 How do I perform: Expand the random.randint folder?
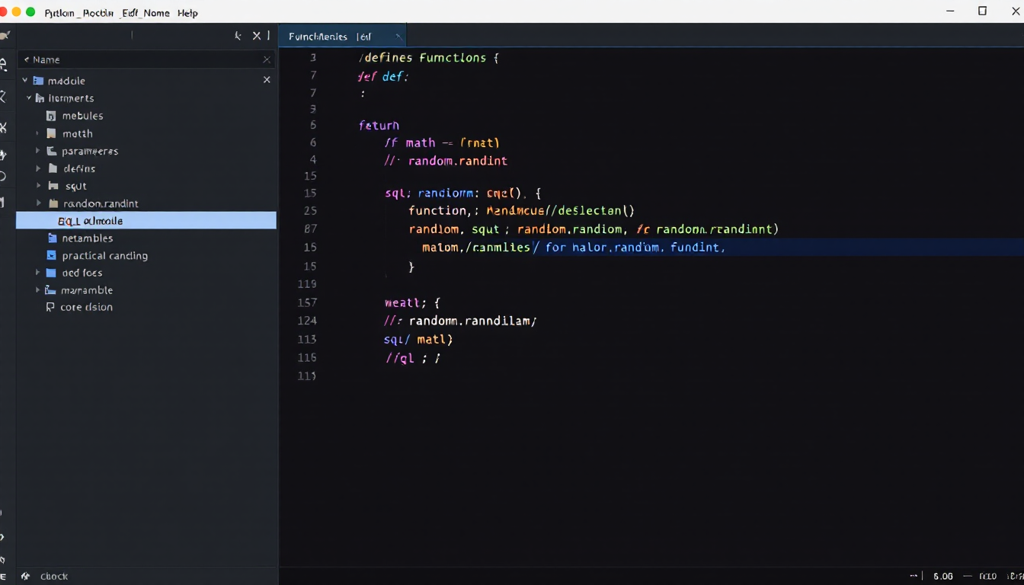[x=37, y=203]
